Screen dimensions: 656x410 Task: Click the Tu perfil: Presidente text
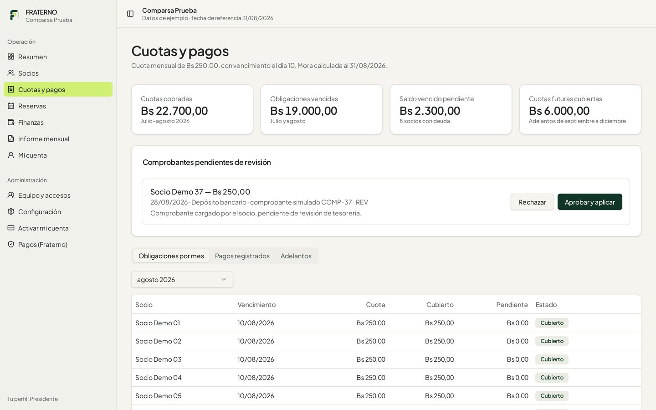[32, 399]
